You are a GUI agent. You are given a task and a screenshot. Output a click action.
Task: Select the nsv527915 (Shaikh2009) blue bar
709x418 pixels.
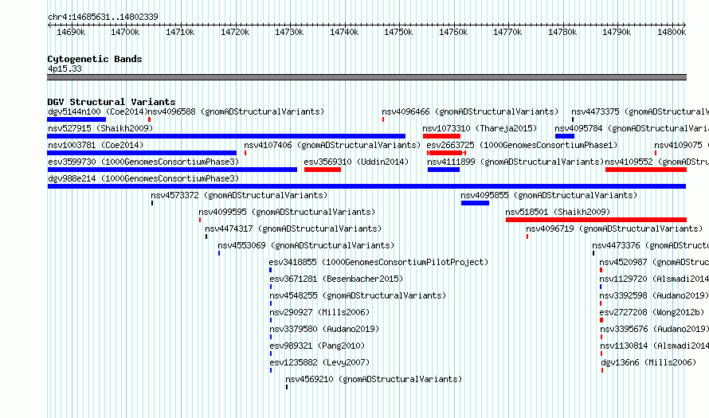[x=226, y=136]
